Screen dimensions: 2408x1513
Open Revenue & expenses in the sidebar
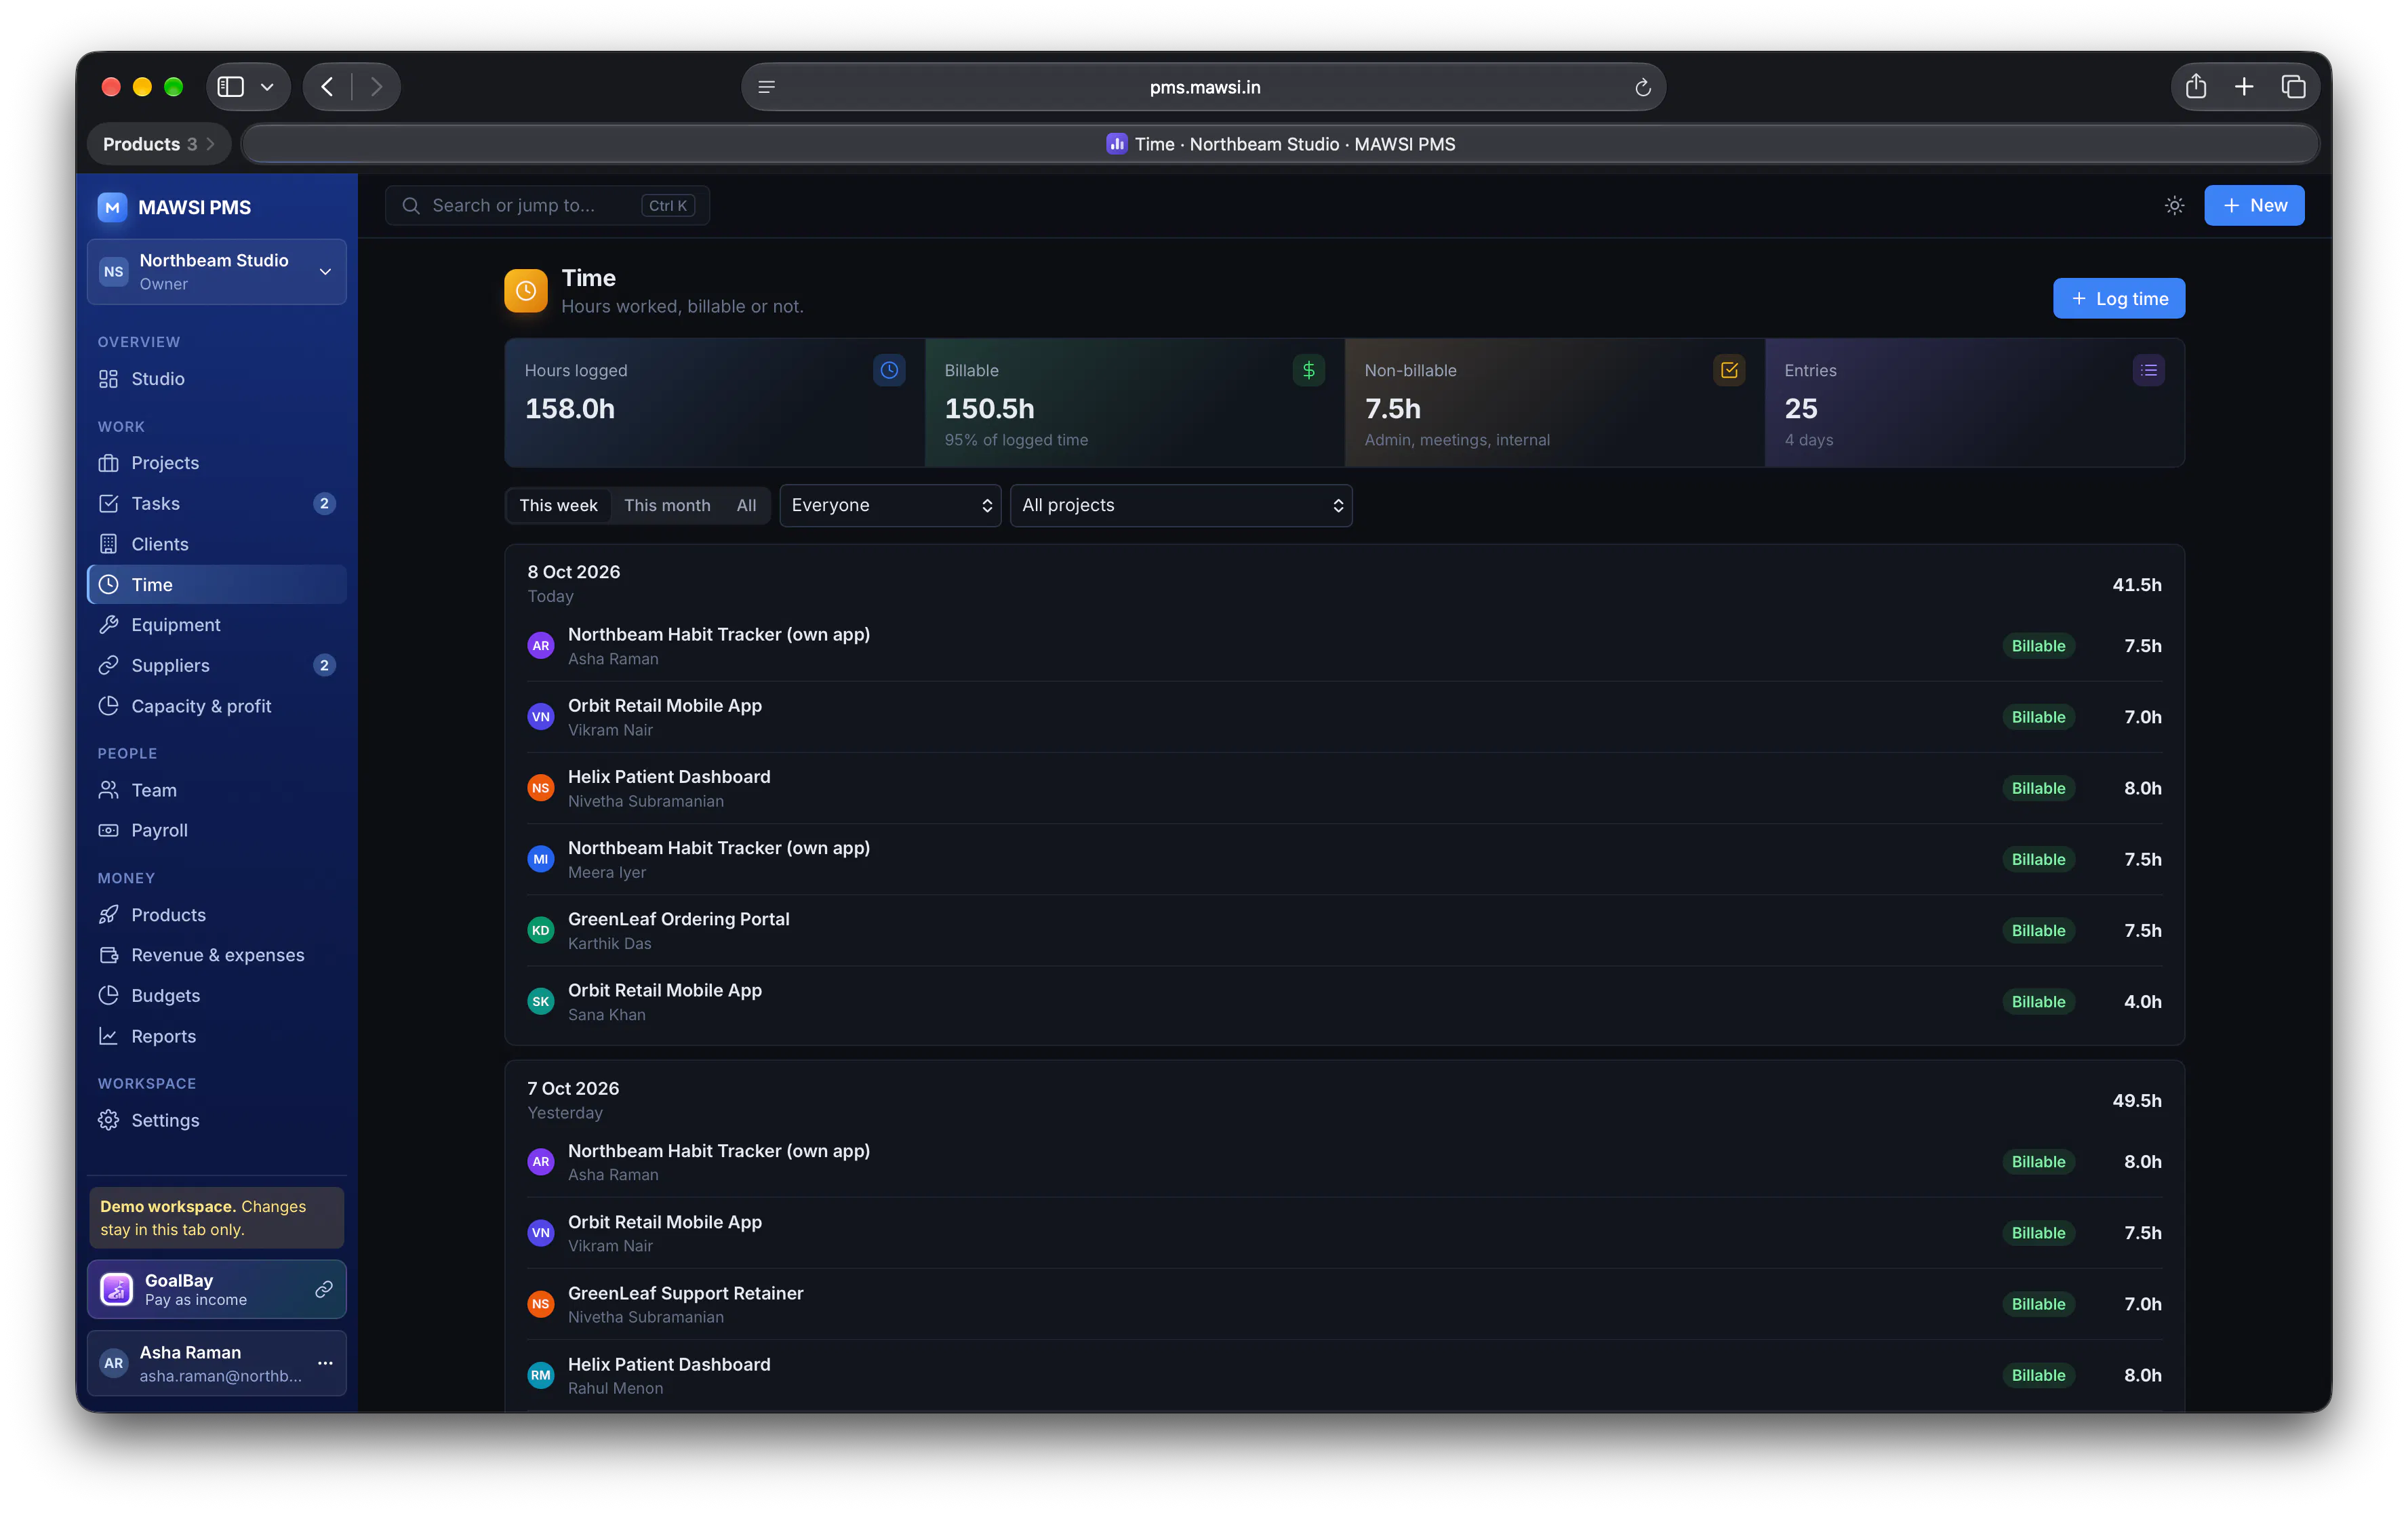coord(217,955)
